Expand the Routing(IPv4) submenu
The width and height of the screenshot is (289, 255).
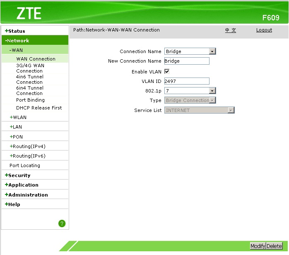(x=27, y=146)
